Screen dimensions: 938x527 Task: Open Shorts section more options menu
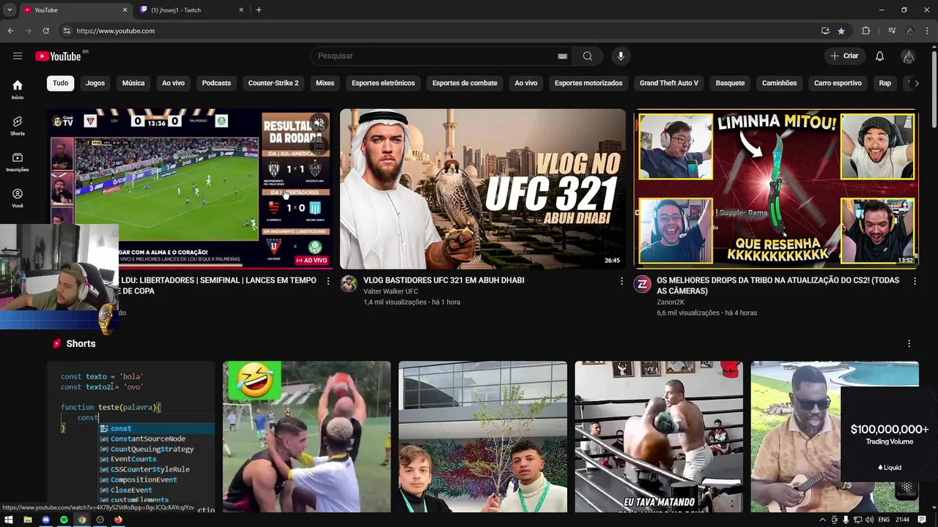coord(909,343)
